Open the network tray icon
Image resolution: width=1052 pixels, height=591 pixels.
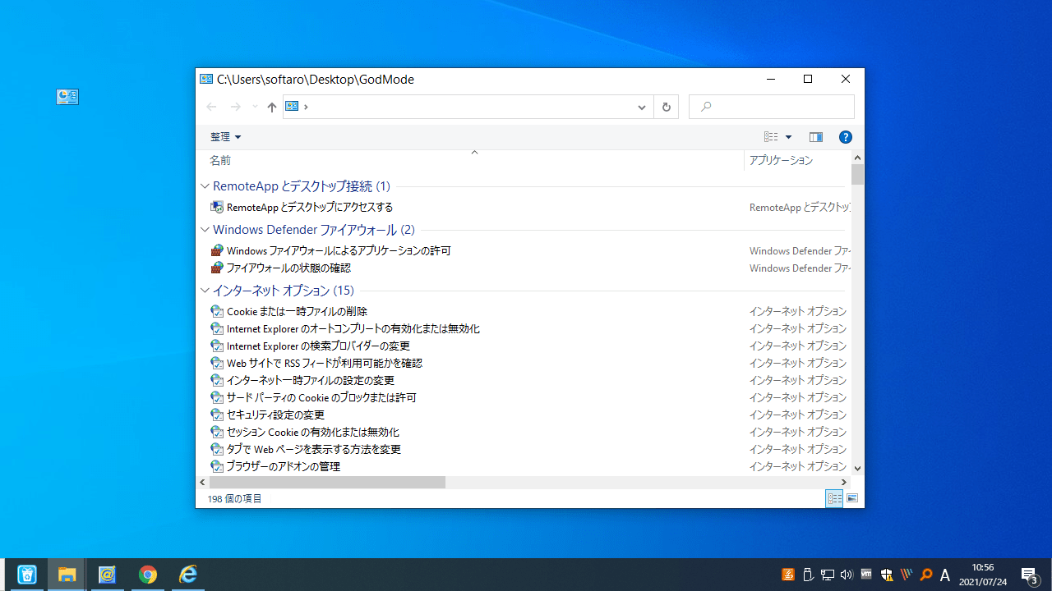coord(828,575)
